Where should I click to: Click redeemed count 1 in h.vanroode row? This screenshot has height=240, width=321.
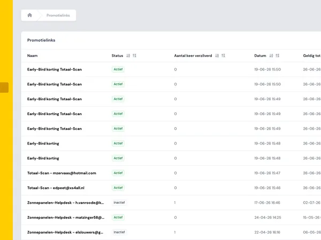[175, 203]
